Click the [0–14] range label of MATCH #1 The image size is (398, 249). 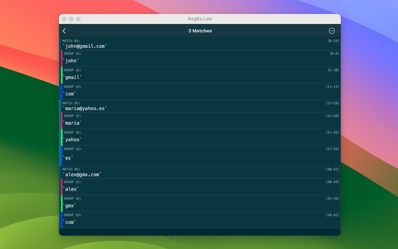(x=333, y=41)
